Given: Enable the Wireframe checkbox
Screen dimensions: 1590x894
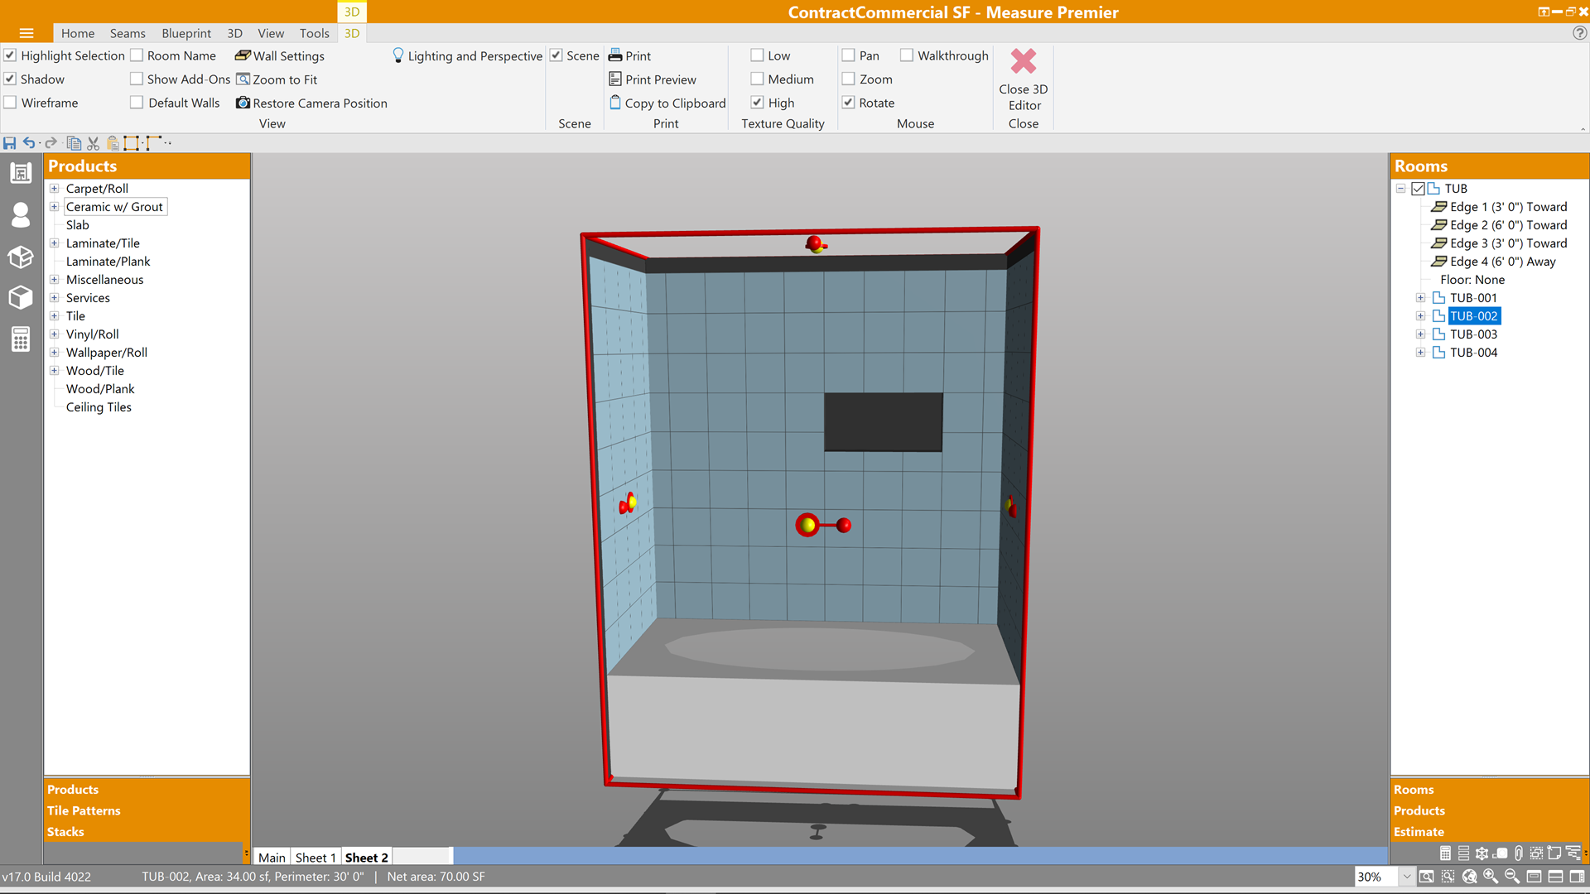Looking at the screenshot, I should [x=11, y=103].
